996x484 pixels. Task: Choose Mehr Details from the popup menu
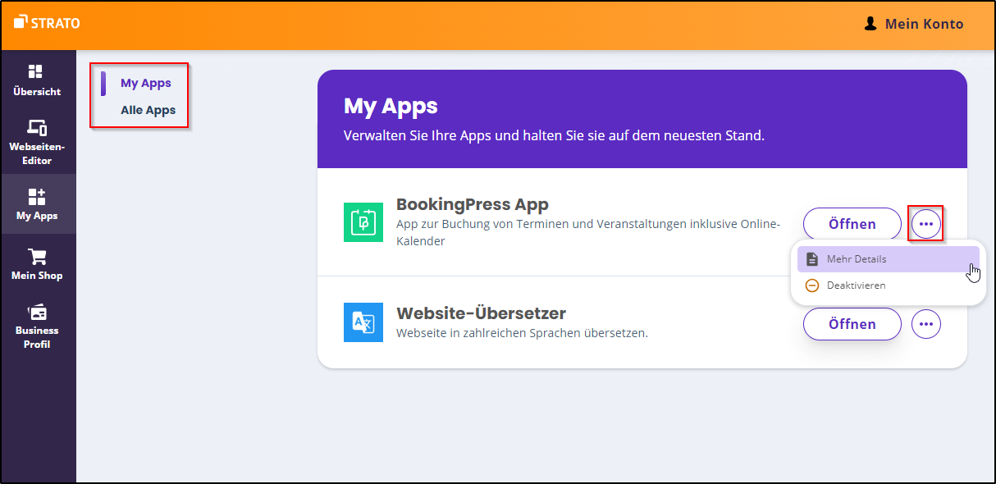[x=857, y=259]
